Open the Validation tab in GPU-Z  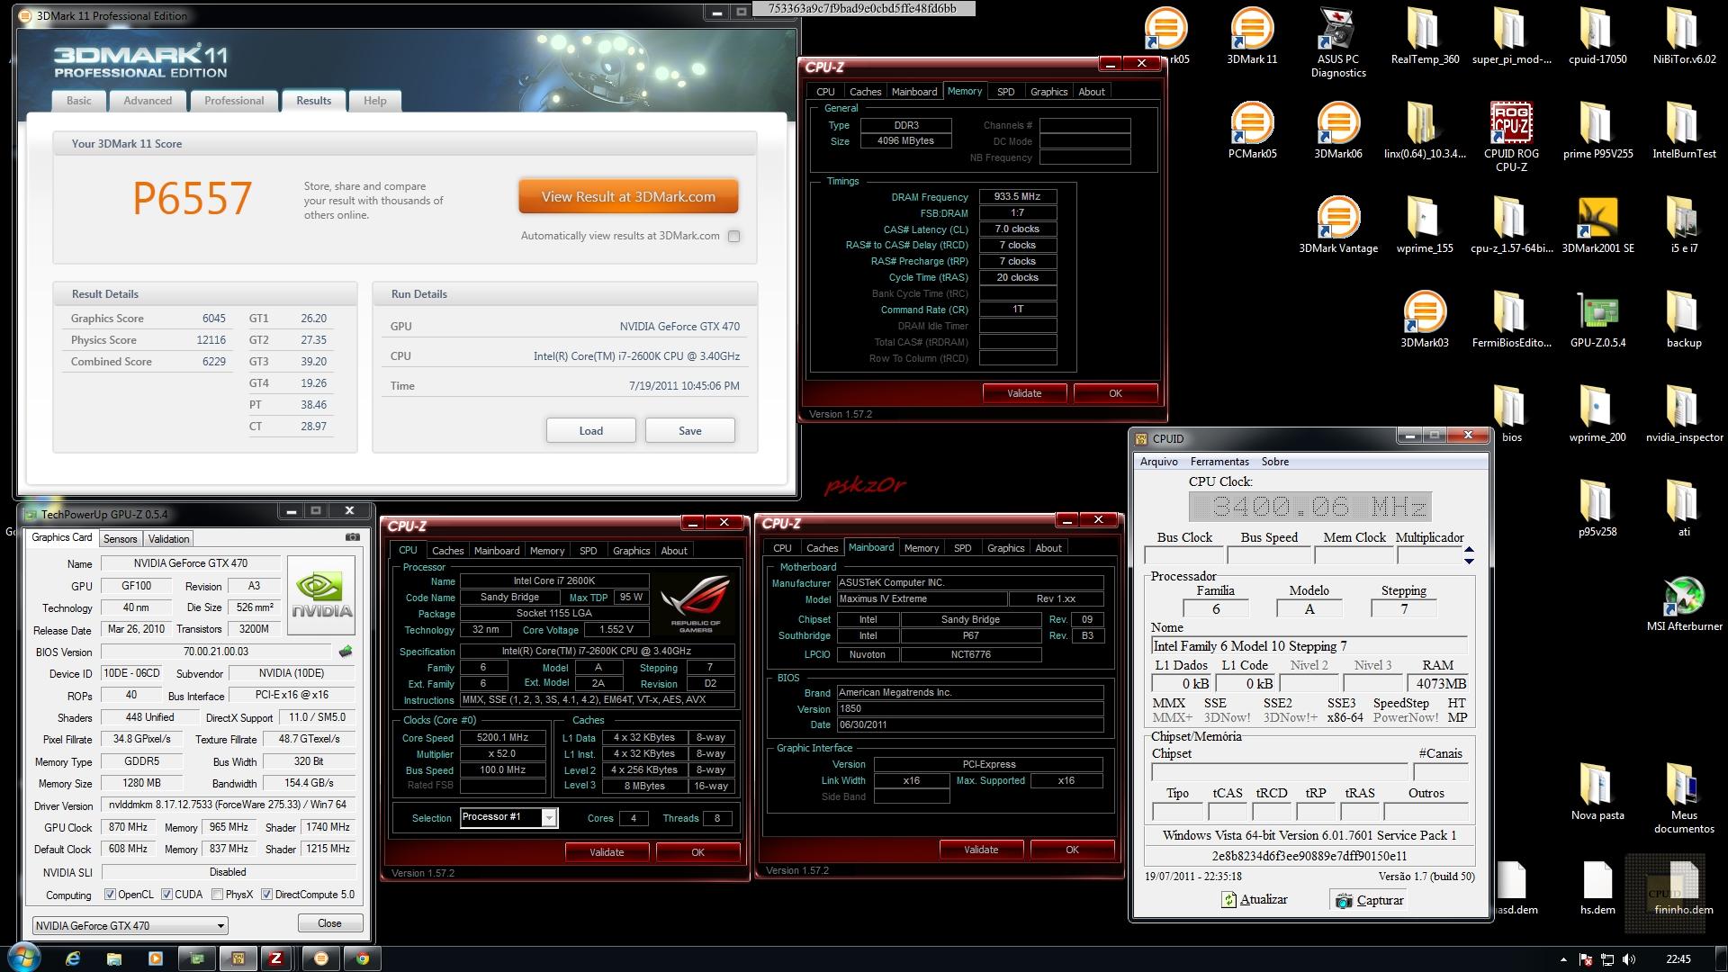tap(168, 538)
